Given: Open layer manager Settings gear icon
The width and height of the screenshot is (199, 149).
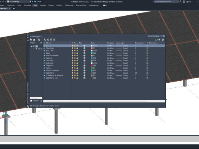Looking at the screenshot, I should 163,40.
